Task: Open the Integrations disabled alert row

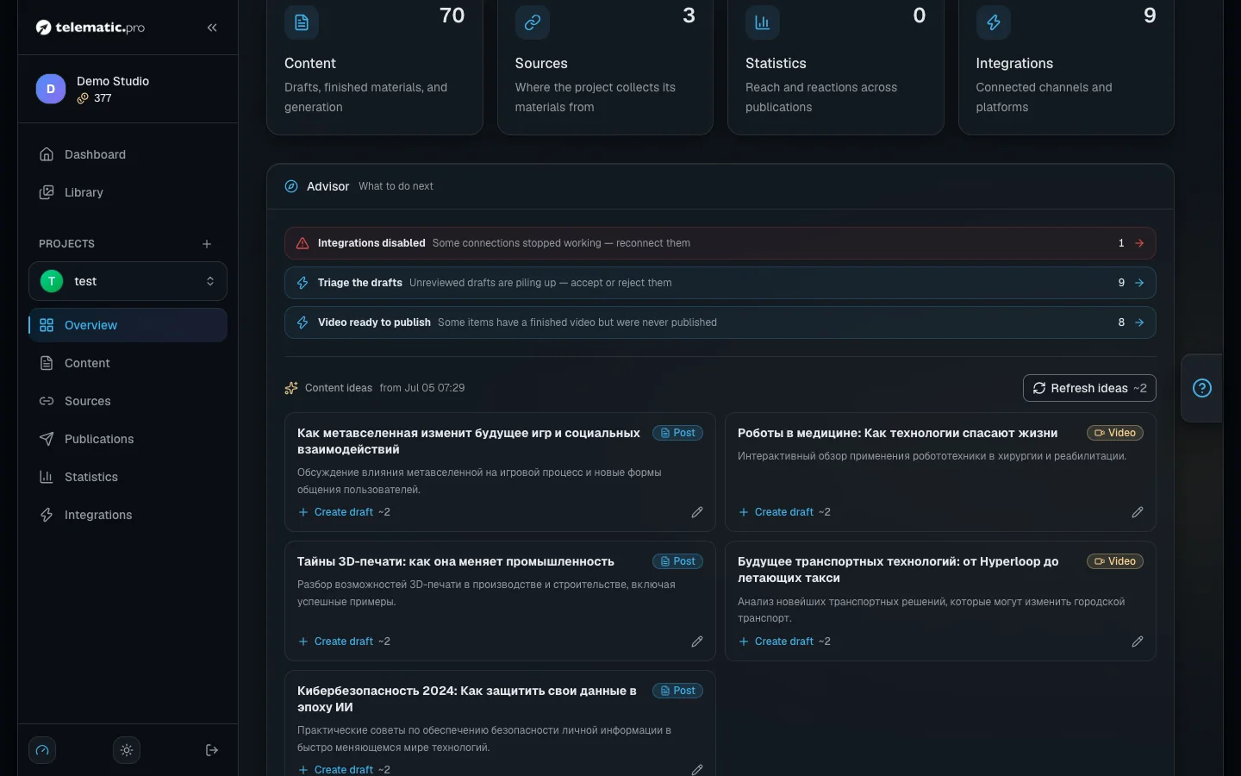Action: (720, 243)
